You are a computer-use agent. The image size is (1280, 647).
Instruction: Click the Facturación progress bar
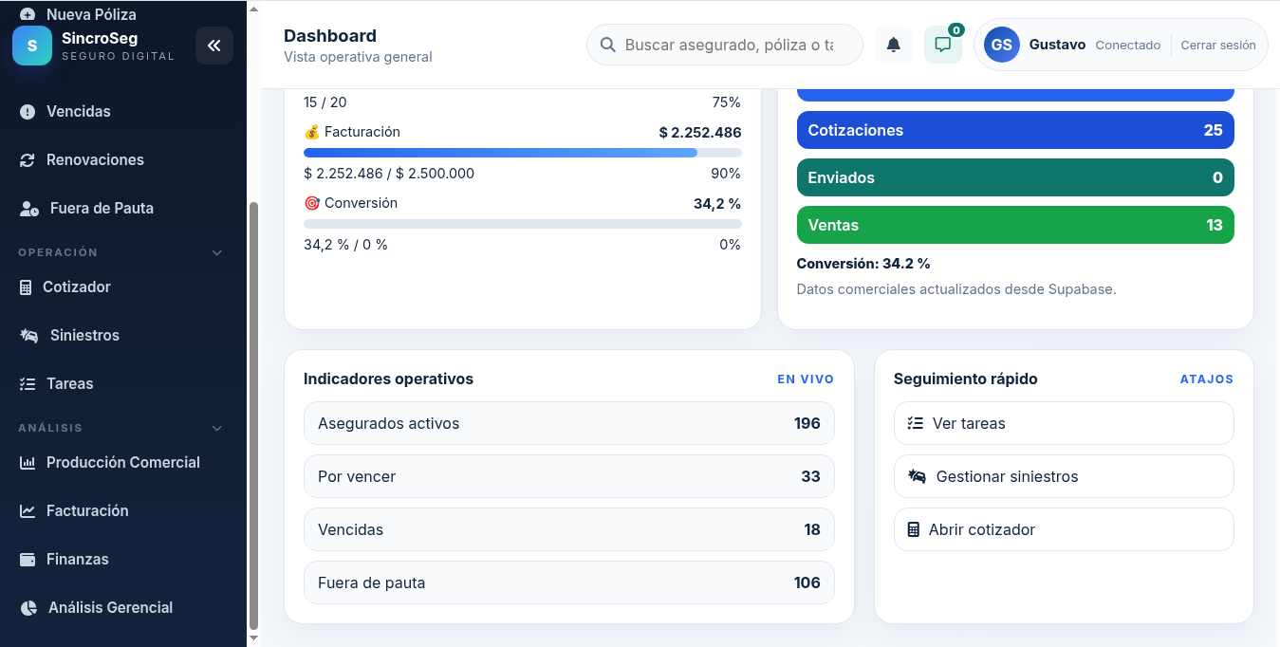pyautogui.click(x=523, y=153)
